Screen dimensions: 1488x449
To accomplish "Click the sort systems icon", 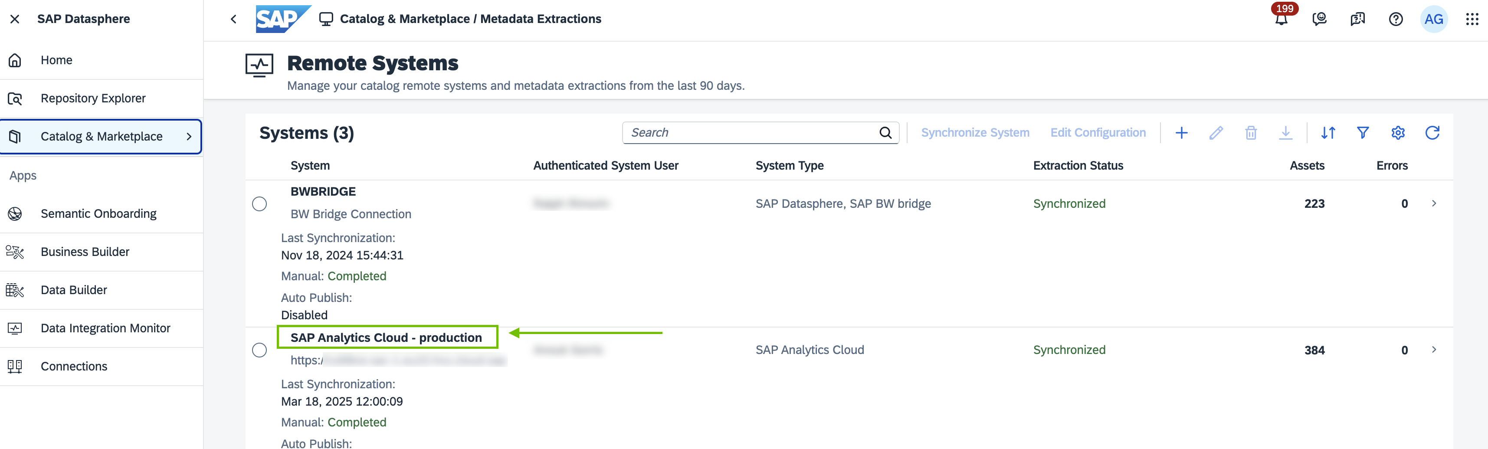I will coord(1327,133).
